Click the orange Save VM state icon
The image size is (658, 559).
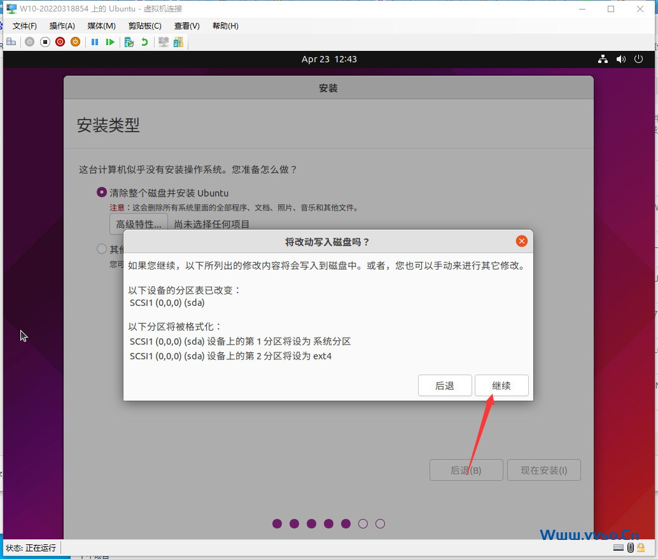coord(75,41)
